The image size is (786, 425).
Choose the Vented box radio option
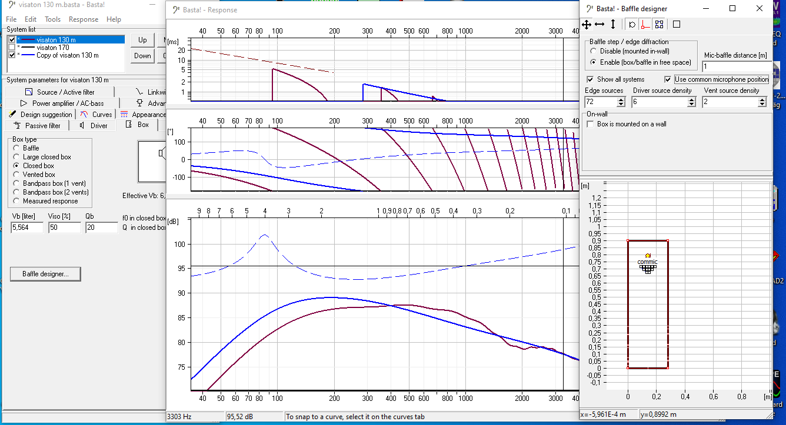tap(16, 175)
